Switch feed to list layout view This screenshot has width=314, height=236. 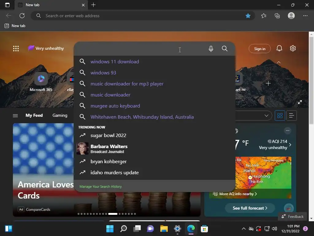[291, 116]
